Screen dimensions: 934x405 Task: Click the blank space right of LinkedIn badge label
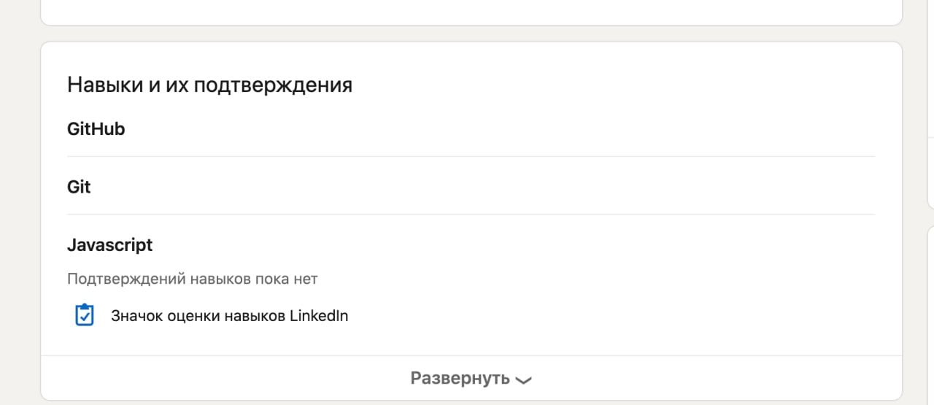point(613,316)
